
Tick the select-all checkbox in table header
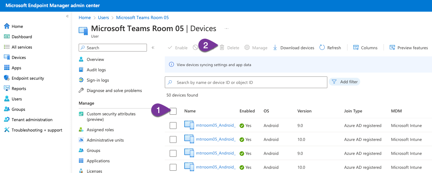click(x=173, y=111)
